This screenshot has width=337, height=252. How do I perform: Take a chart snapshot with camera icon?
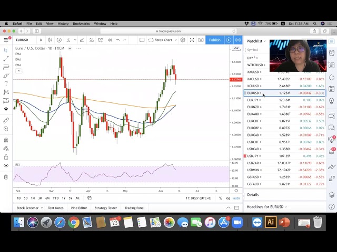click(201, 40)
